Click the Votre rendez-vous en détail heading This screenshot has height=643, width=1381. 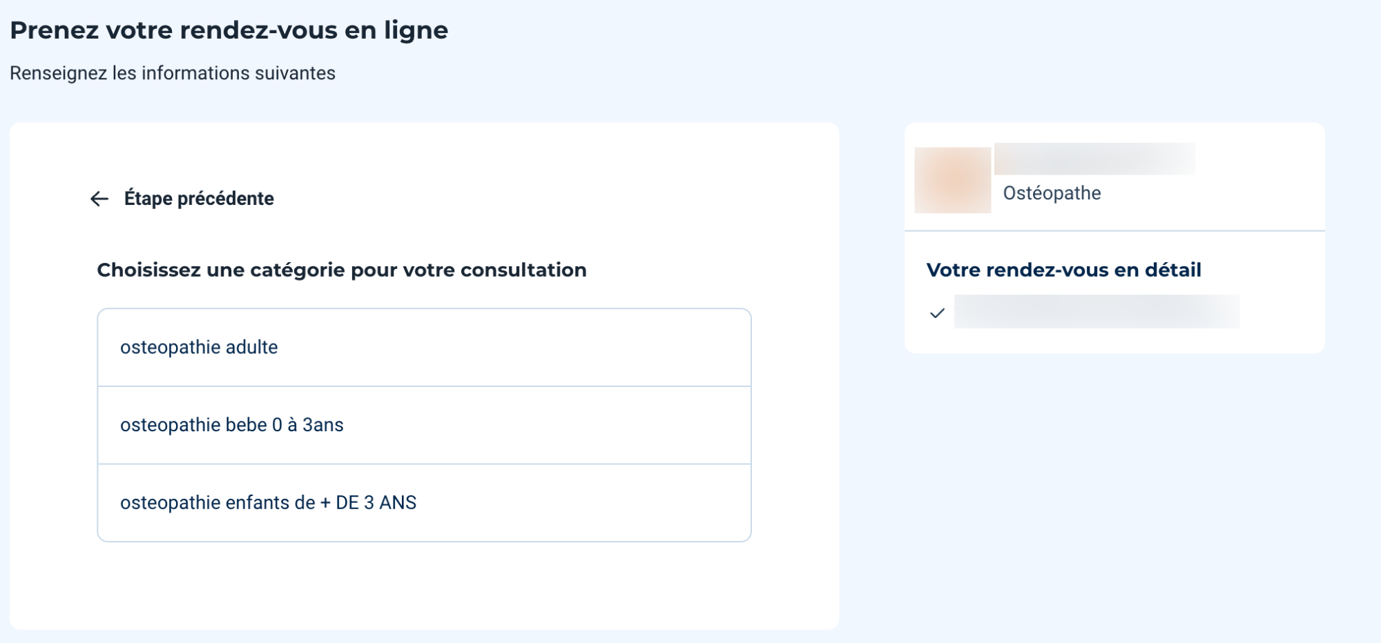[x=1063, y=270]
